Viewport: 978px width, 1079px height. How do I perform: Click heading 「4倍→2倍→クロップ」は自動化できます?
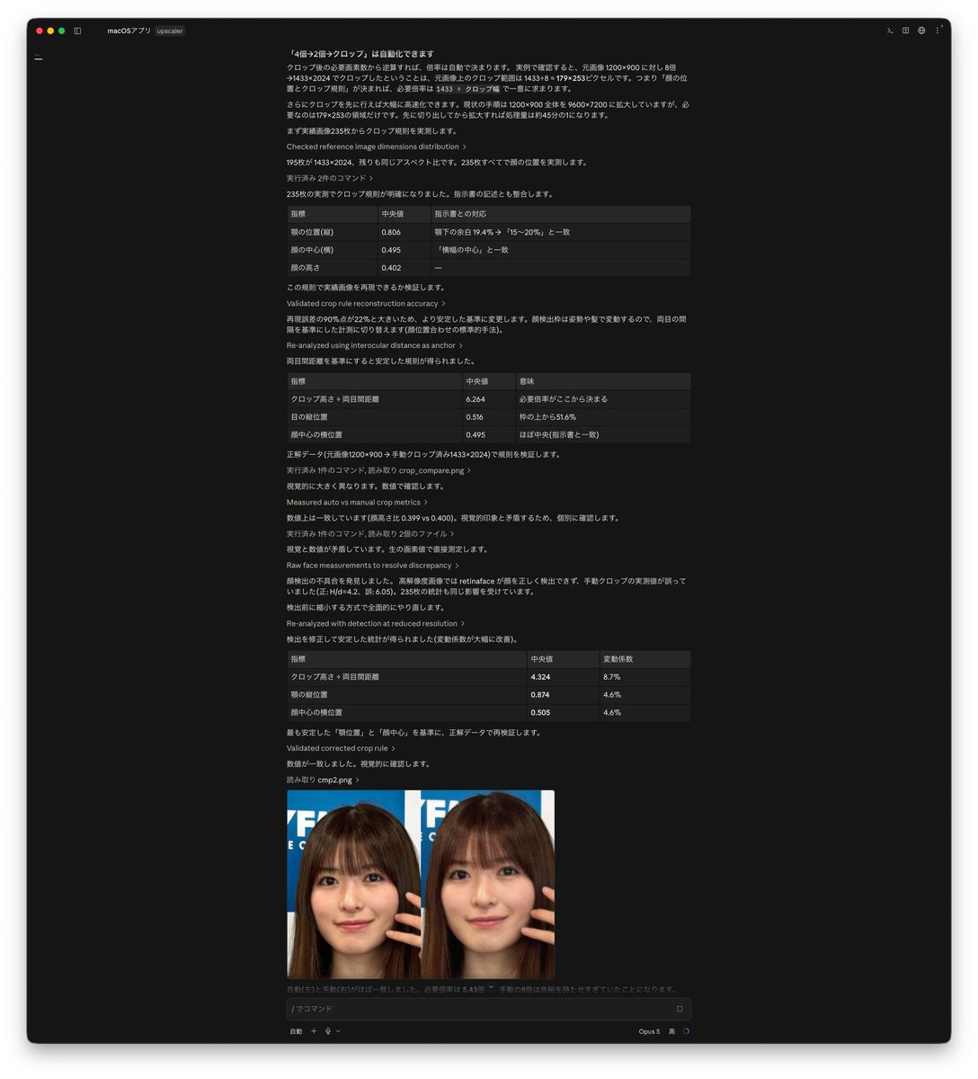(x=360, y=54)
